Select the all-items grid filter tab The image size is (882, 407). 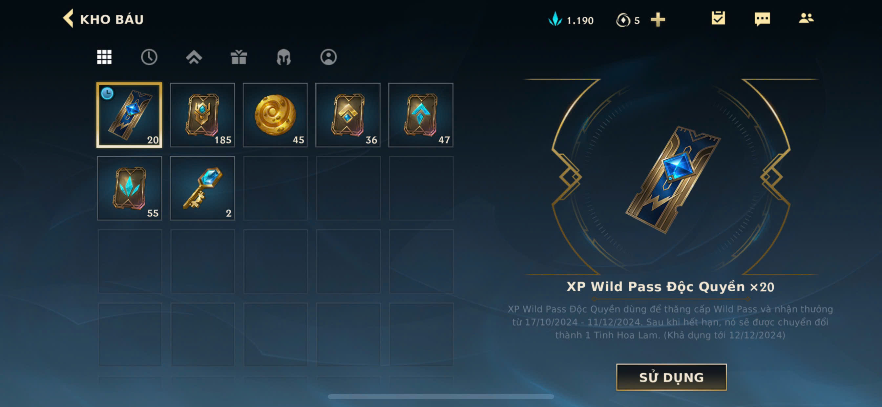click(x=104, y=57)
